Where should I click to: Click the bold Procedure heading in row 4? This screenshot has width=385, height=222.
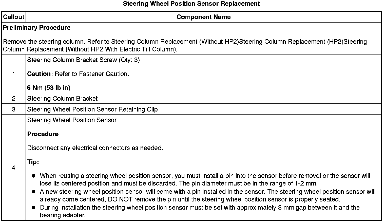click(x=43, y=134)
